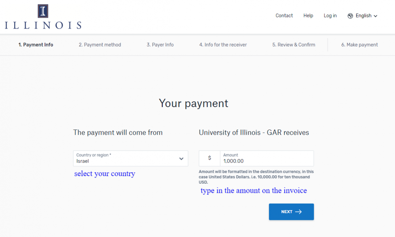Go to step 1. Payment Info
The image size is (395, 237).
pyautogui.click(x=36, y=45)
